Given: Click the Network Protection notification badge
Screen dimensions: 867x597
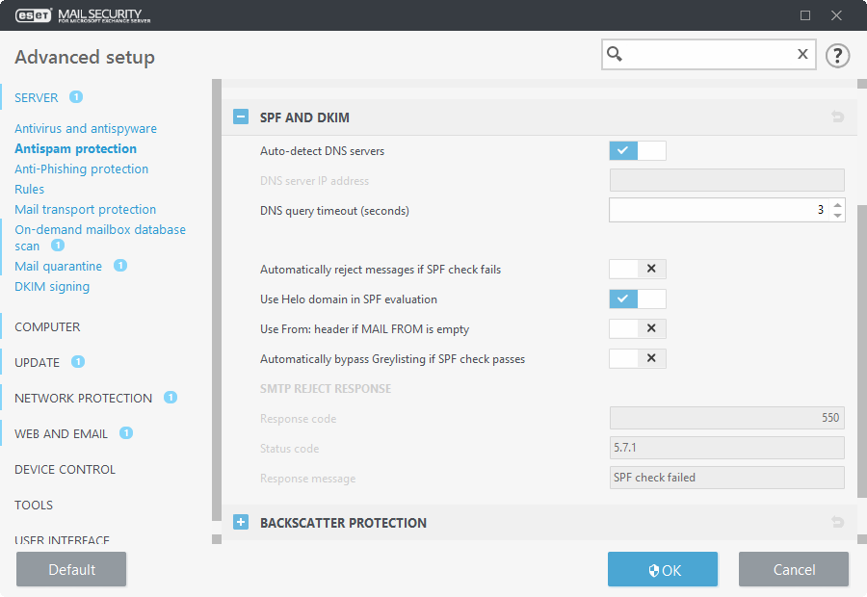Looking at the screenshot, I should (x=171, y=398).
